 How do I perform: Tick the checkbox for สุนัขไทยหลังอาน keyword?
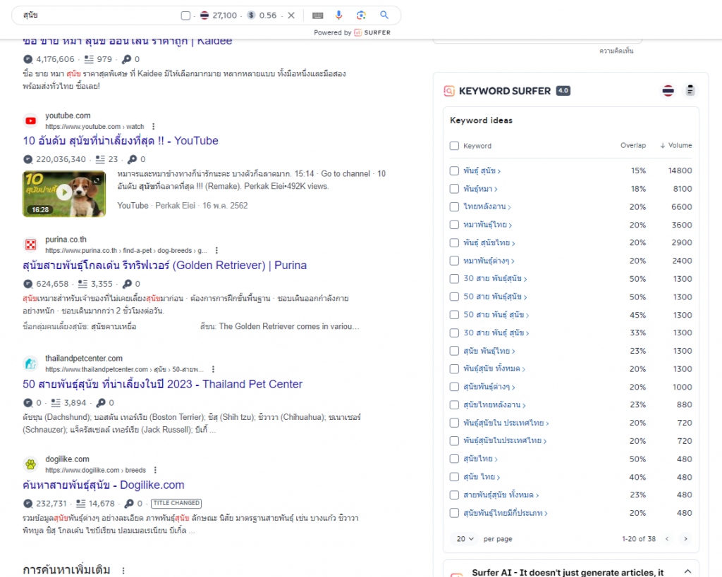455,405
